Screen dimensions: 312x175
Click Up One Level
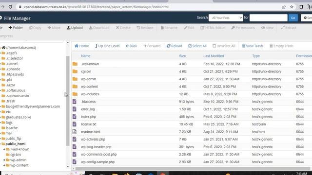(x=107, y=46)
